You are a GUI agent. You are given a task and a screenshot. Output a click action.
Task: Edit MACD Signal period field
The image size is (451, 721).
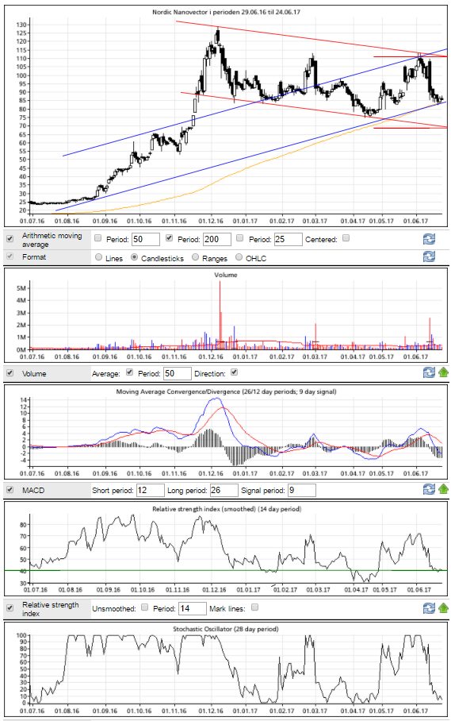tap(302, 490)
